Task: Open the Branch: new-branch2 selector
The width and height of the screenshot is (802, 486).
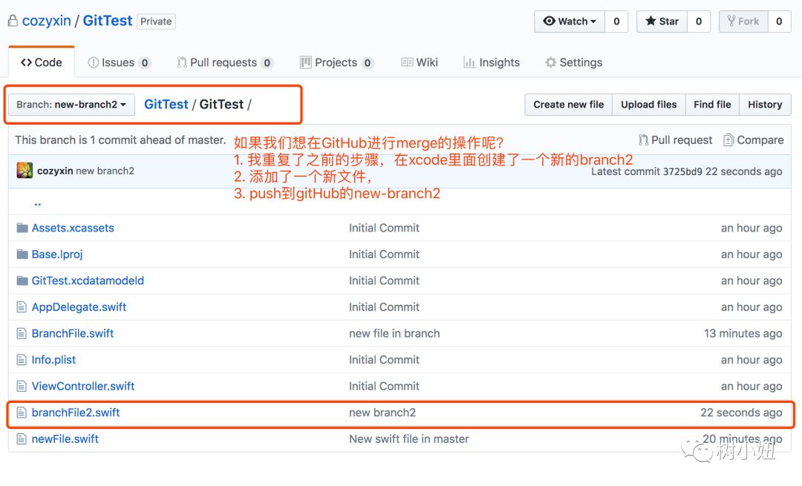Action: point(71,105)
